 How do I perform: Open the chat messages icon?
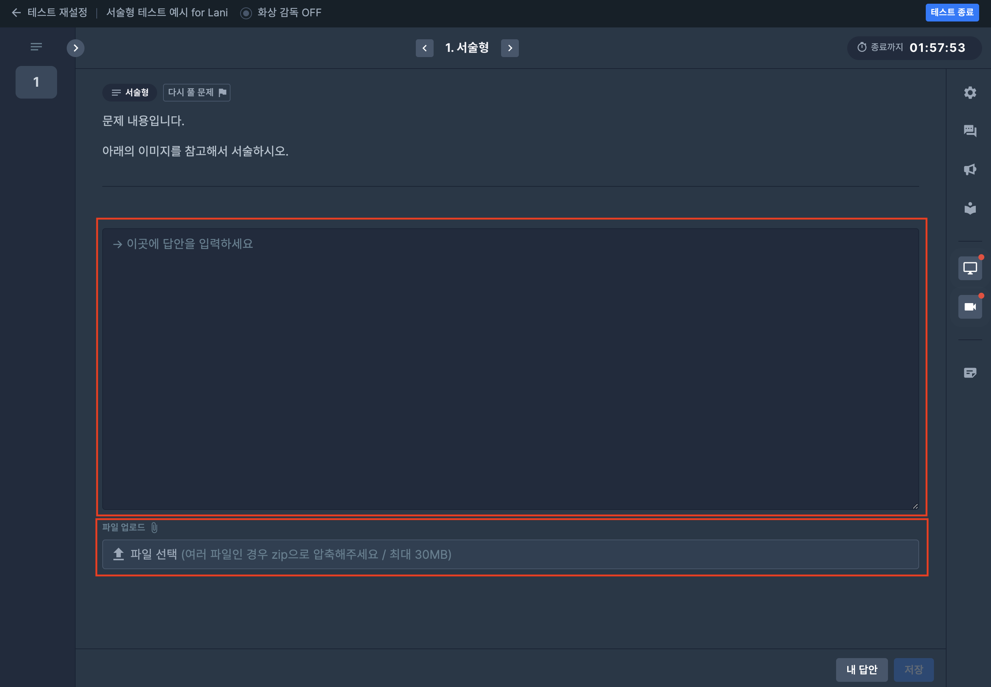tap(970, 130)
